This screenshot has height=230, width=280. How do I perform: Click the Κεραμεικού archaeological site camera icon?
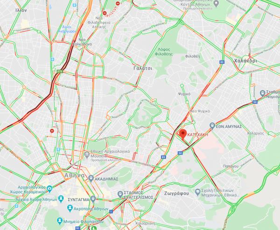tap(49, 189)
